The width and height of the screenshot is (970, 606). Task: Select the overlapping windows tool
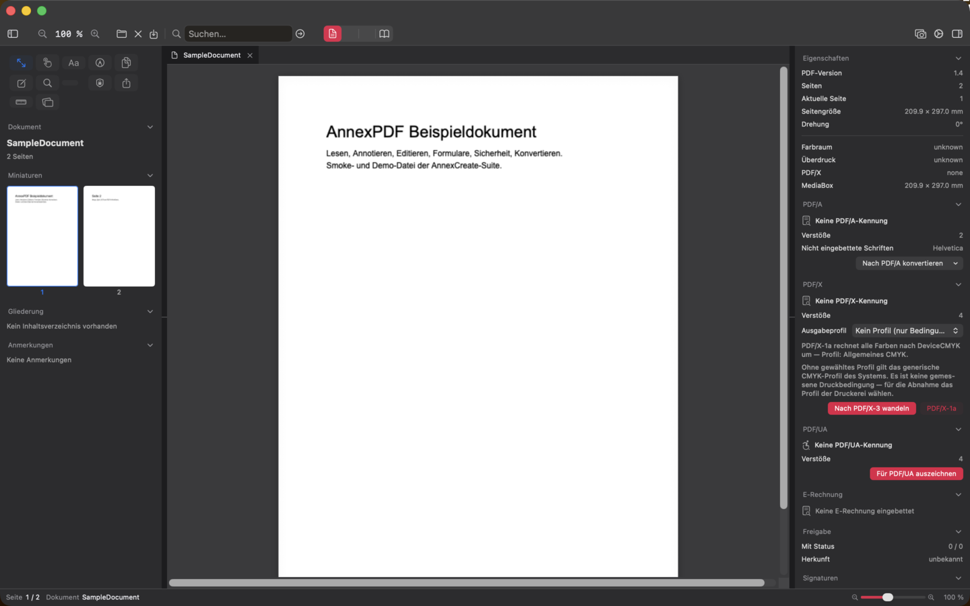coord(47,102)
